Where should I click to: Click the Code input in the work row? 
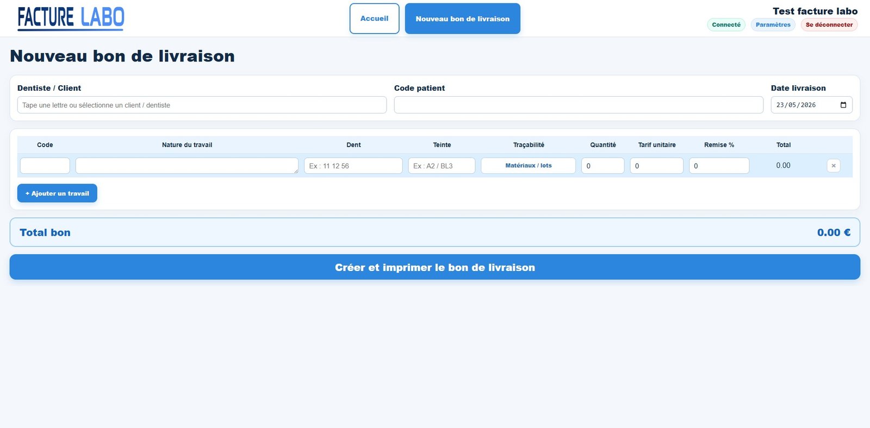(x=45, y=166)
